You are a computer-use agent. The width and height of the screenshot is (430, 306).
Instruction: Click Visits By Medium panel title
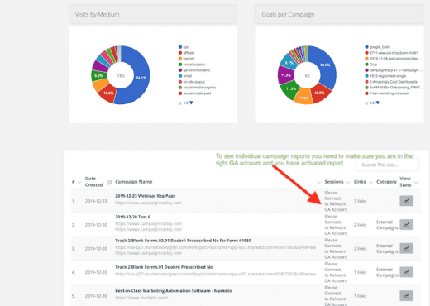pos(98,15)
